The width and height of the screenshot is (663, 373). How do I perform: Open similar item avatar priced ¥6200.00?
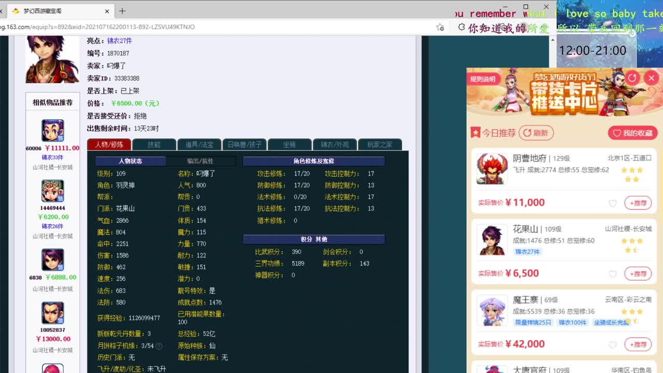pos(52,191)
